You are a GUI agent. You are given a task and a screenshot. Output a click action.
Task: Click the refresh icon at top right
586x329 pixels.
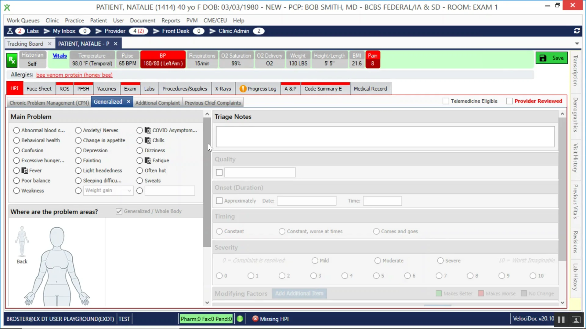(x=577, y=31)
